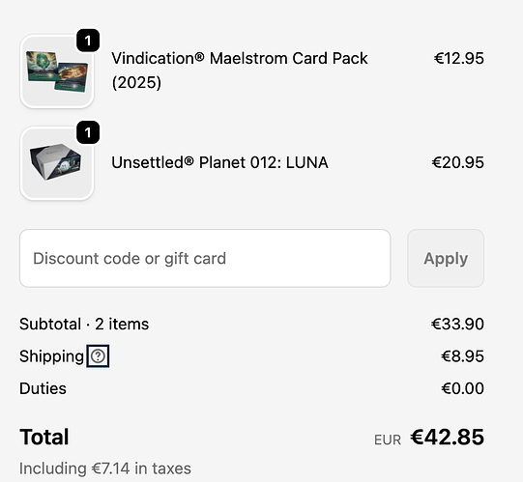The width and height of the screenshot is (523, 482).
Task: Click the bold Total label
Action: pos(44,437)
